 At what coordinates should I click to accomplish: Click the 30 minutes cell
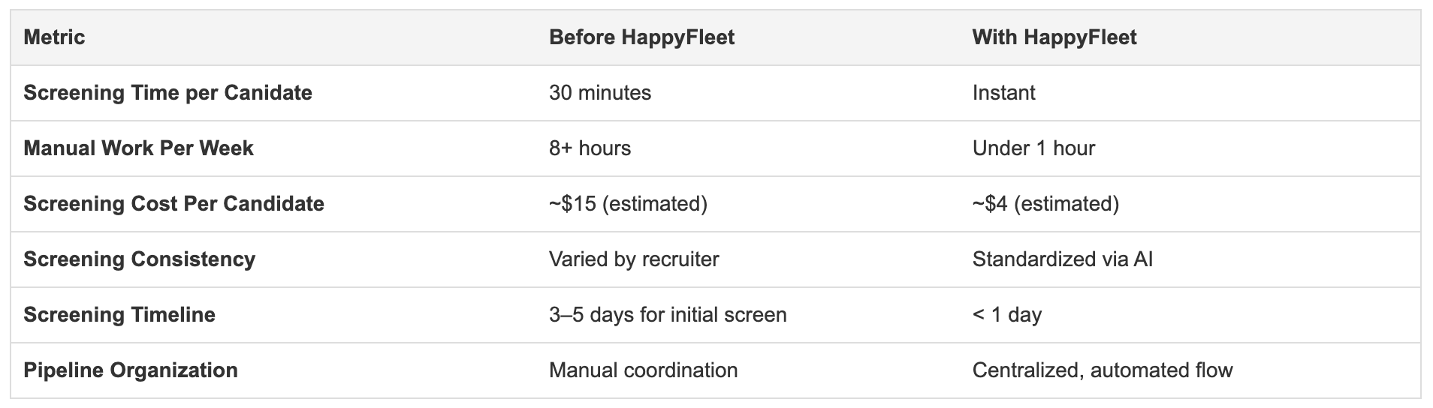(599, 93)
